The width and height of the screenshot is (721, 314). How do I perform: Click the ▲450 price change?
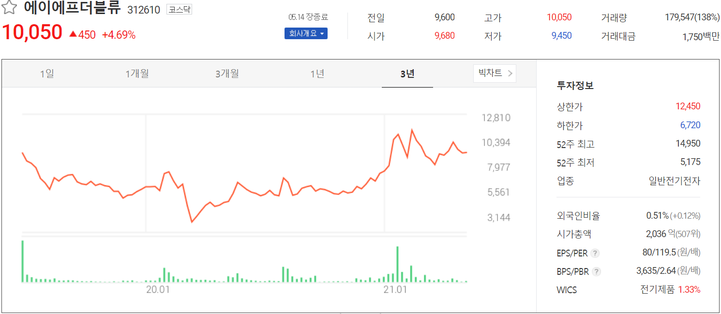coord(82,35)
